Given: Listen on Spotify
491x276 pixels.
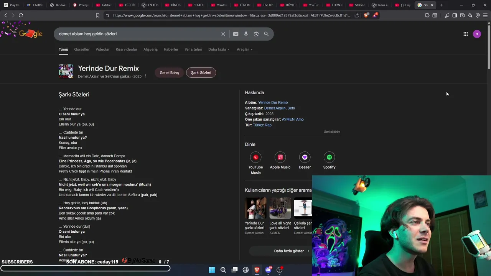Looking at the screenshot, I should coord(329,161).
